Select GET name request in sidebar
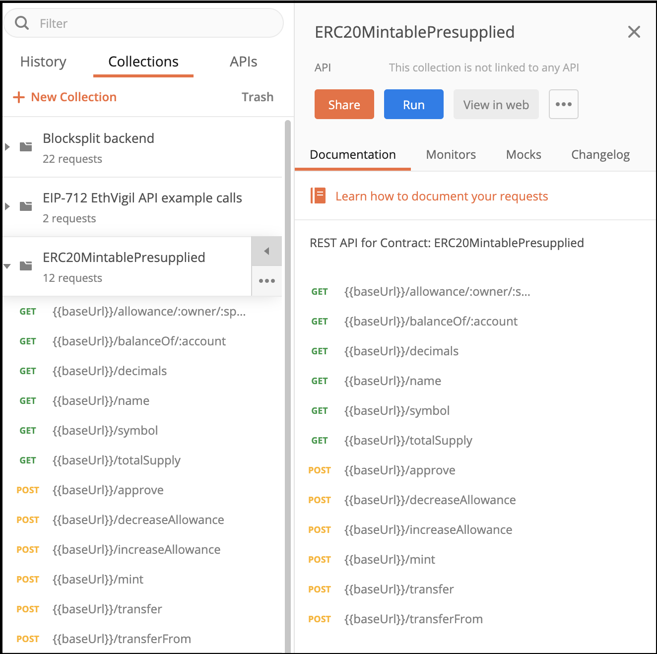This screenshot has width=657, height=654. [x=142, y=401]
